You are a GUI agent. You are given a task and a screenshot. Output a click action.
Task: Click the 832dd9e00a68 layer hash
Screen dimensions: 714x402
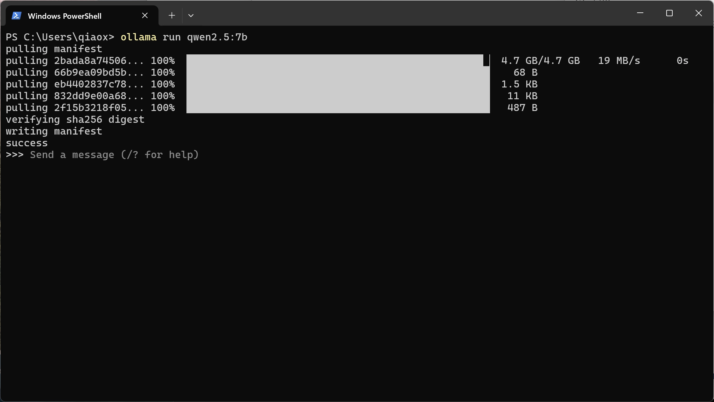pyautogui.click(x=90, y=96)
